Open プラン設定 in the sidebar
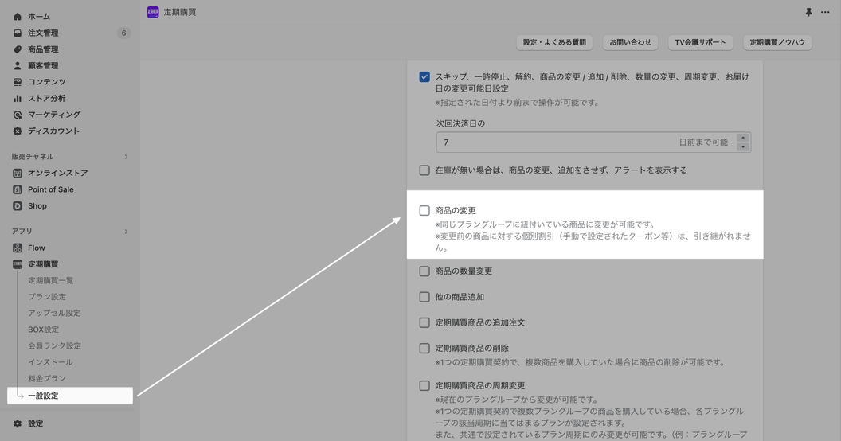Image resolution: width=841 pixels, height=441 pixels. click(47, 297)
